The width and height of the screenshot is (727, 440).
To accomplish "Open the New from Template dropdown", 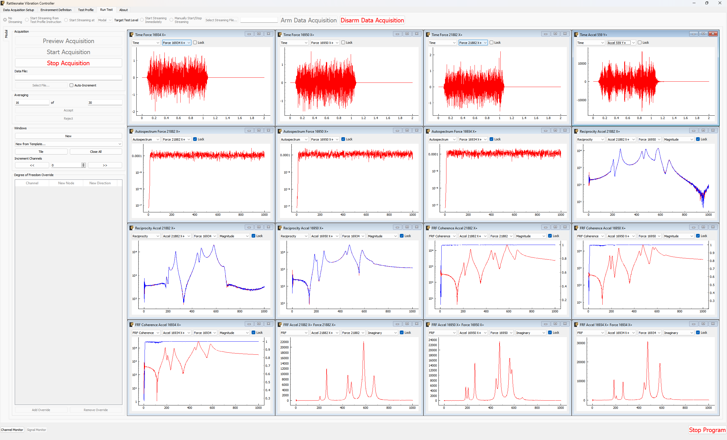I will [x=68, y=144].
